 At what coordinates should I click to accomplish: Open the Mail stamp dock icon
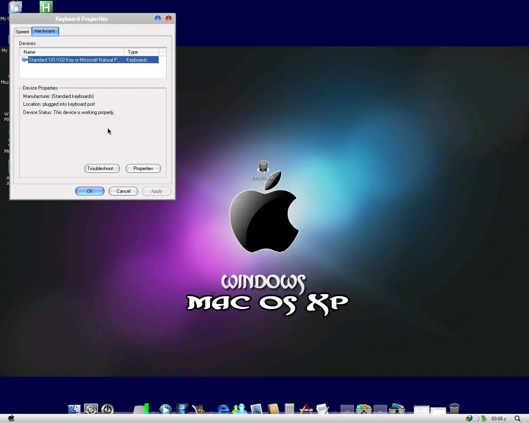tap(256, 409)
